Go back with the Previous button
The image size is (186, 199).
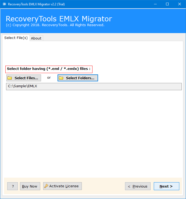tap(138, 186)
